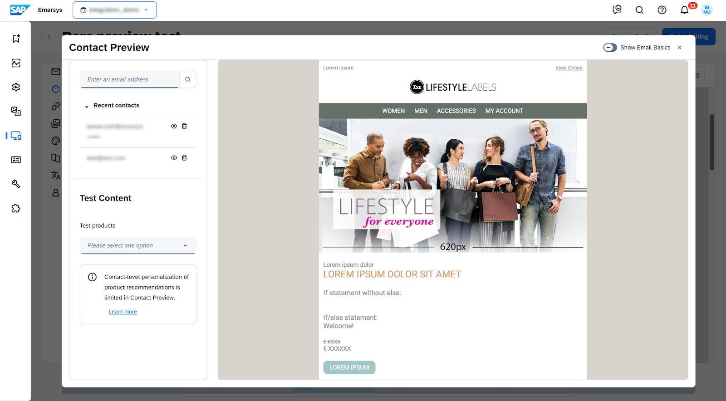
Task: Preview first recent contact with eye icon
Action: (174, 126)
